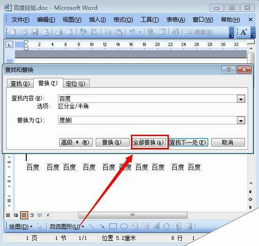Switch to Print Layout view icon
This screenshot has height=246, width=259.
tap(24, 215)
